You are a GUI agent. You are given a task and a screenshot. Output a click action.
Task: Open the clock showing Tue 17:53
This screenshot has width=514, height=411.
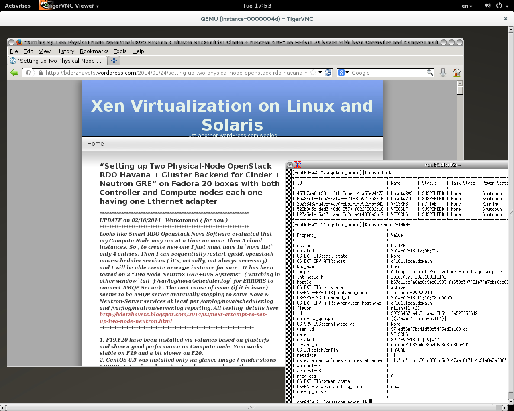257,6
